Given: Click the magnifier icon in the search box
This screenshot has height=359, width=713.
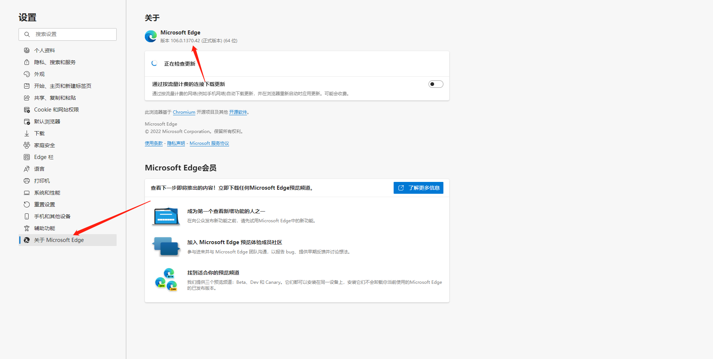Looking at the screenshot, I should point(27,34).
